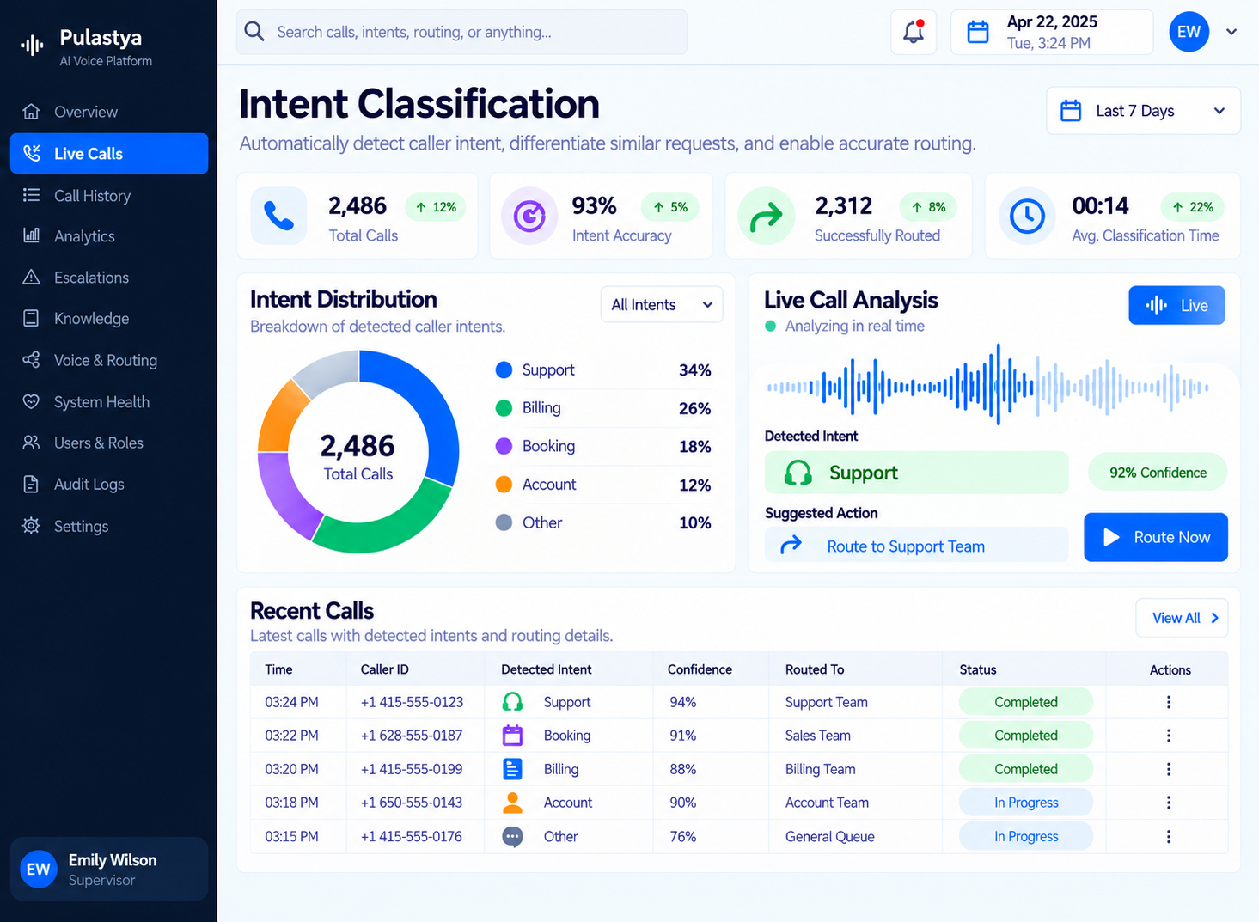Click the Route Now button
Screen dimensions: 1259x922
(x=1156, y=537)
